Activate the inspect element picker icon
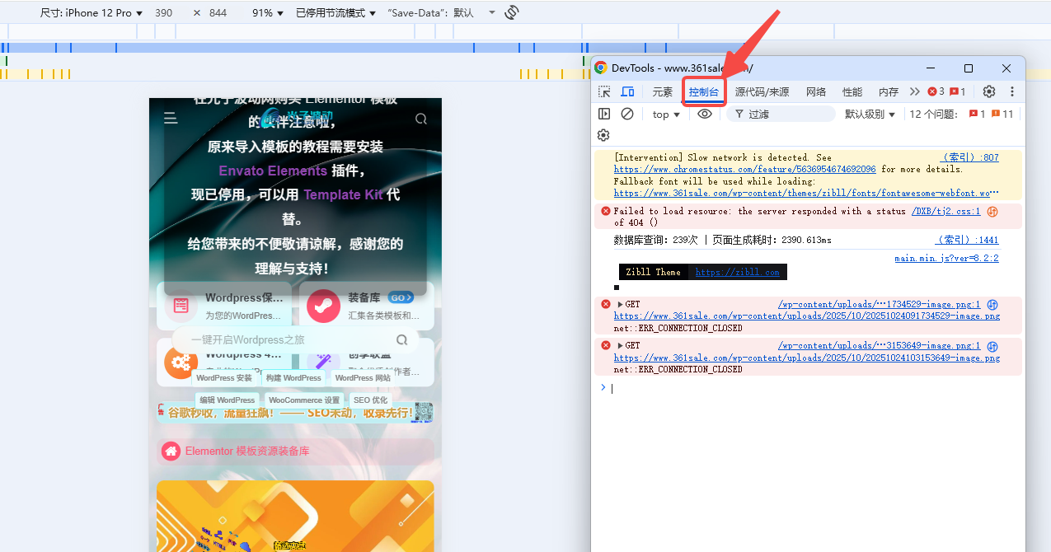 coord(604,91)
